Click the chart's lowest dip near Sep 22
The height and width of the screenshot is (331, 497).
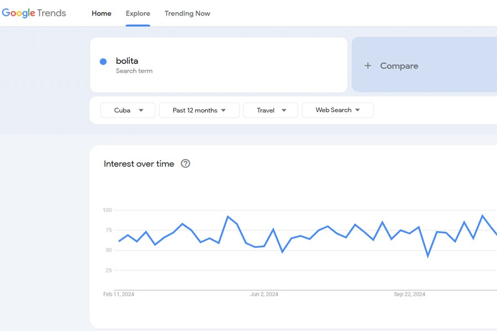[428, 256]
